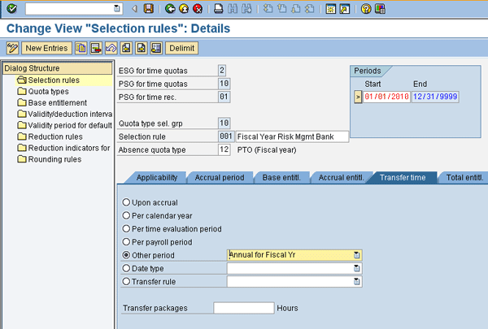Screen dimensions: 488x329
Task: Open the Other period dropdown list
Action: coord(356,255)
